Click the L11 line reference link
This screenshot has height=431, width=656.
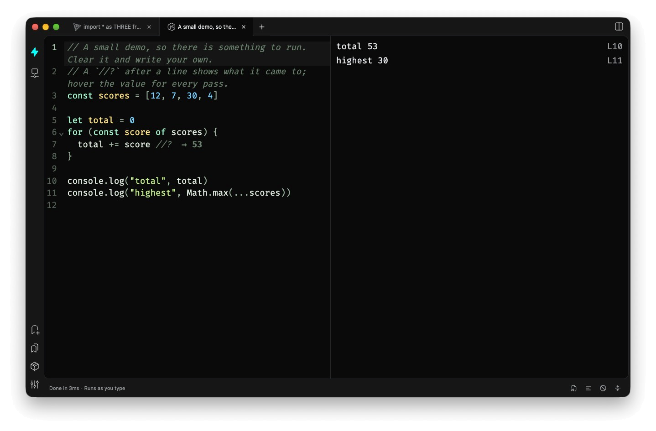(614, 61)
